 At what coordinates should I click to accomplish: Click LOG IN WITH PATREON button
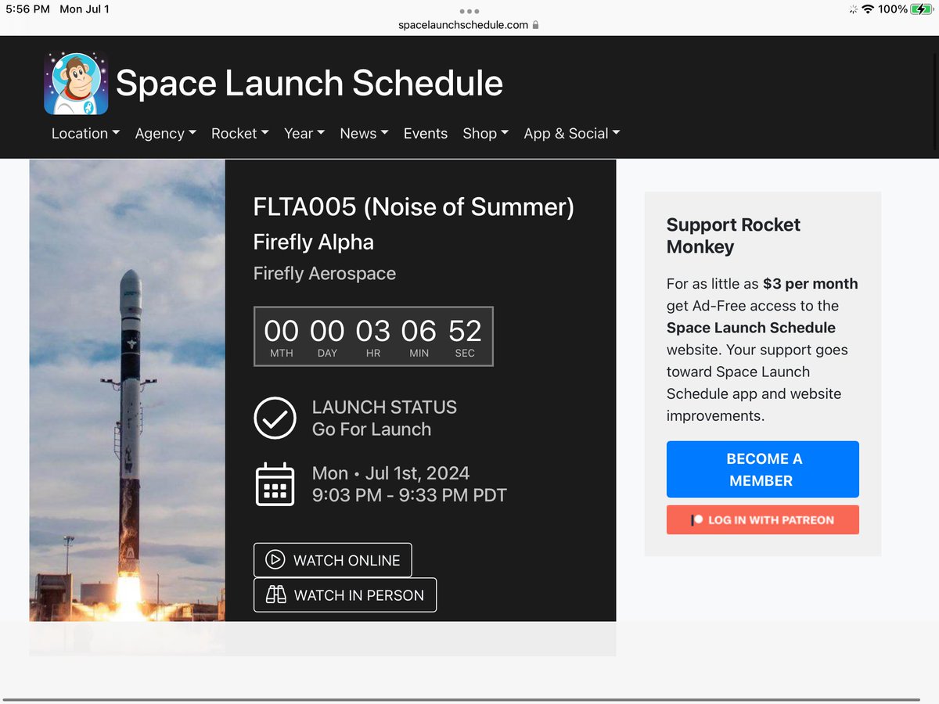coord(763,519)
